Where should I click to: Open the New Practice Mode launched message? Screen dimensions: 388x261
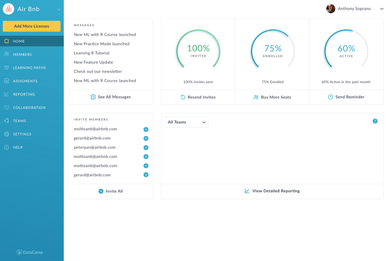[x=102, y=44]
